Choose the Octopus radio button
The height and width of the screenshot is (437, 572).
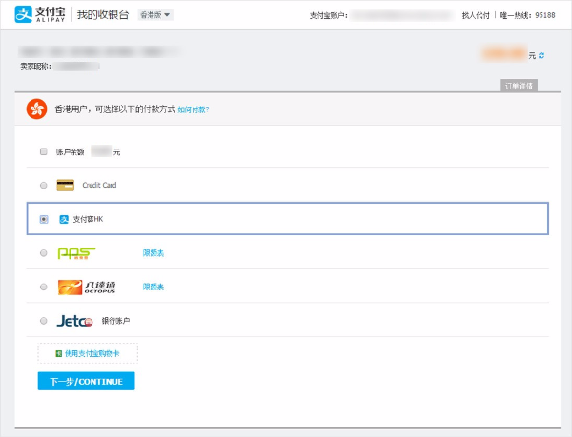pos(43,287)
